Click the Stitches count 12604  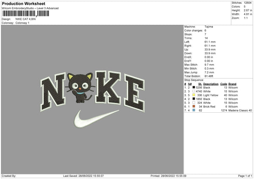(x=248, y=3)
